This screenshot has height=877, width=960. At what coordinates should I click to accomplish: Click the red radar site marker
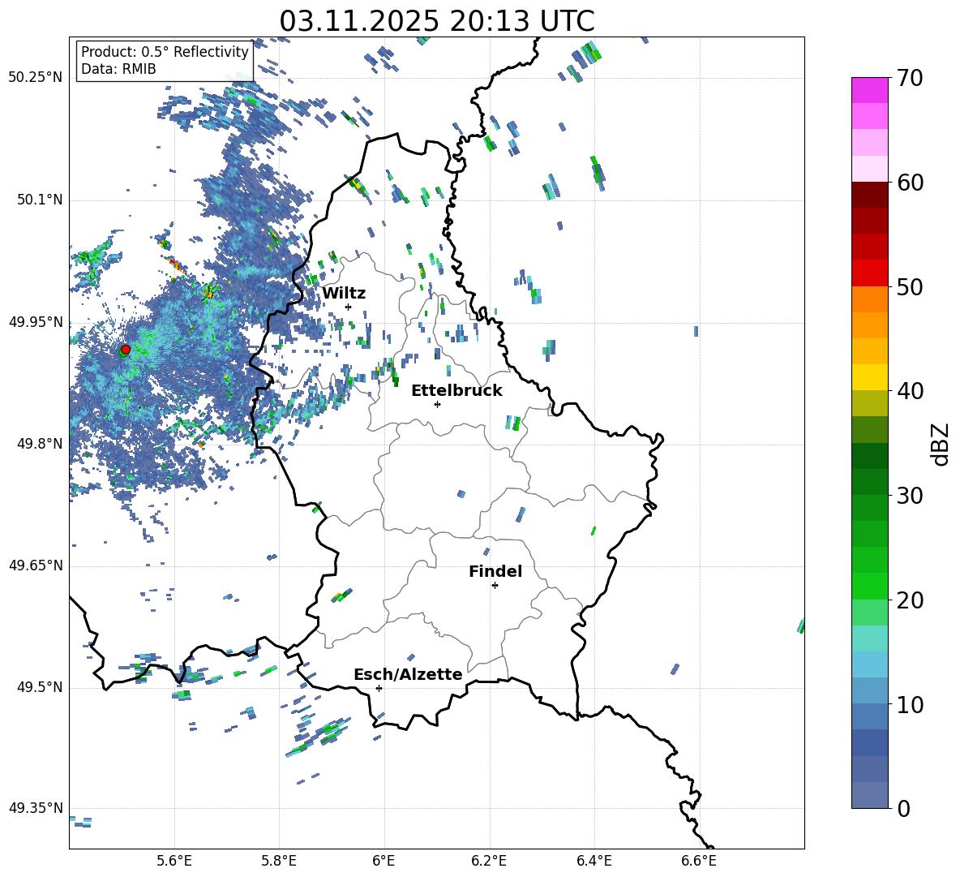coord(126,349)
